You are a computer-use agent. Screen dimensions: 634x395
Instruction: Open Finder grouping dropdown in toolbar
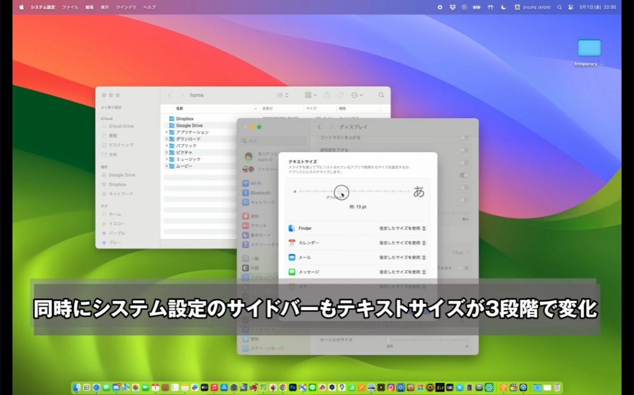point(311,95)
